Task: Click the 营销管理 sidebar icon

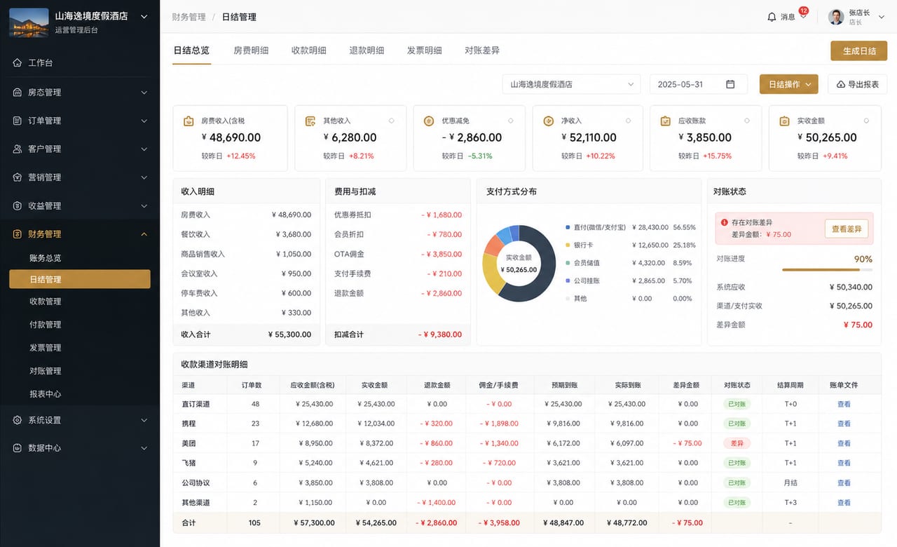Action: click(18, 177)
